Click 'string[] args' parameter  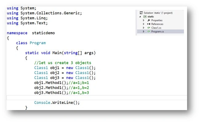click(79, 53)
